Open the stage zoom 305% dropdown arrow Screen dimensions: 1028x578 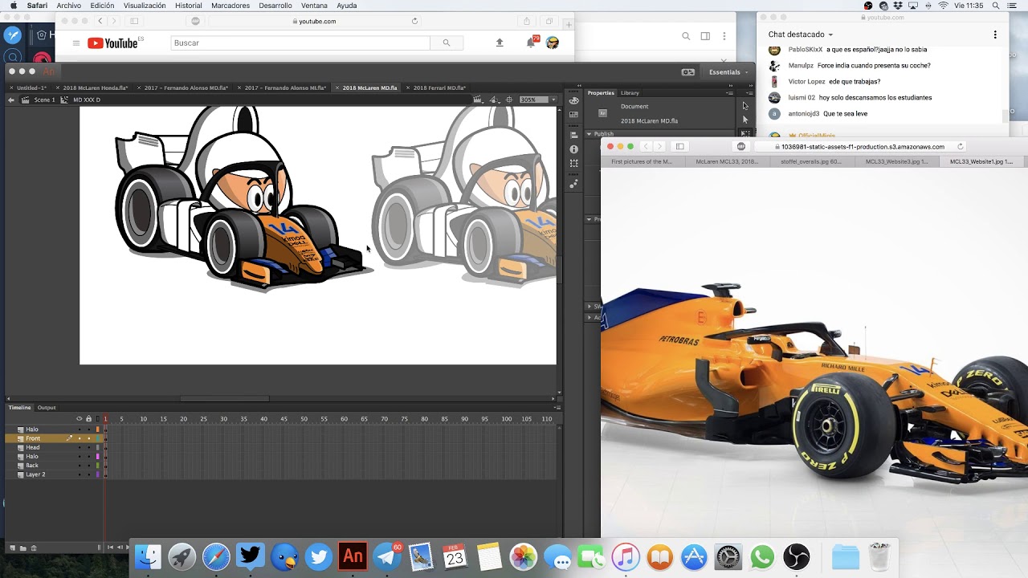pos(554,100)
